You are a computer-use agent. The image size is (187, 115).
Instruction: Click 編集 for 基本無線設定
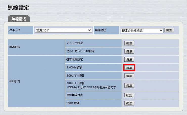pos(129,59)
